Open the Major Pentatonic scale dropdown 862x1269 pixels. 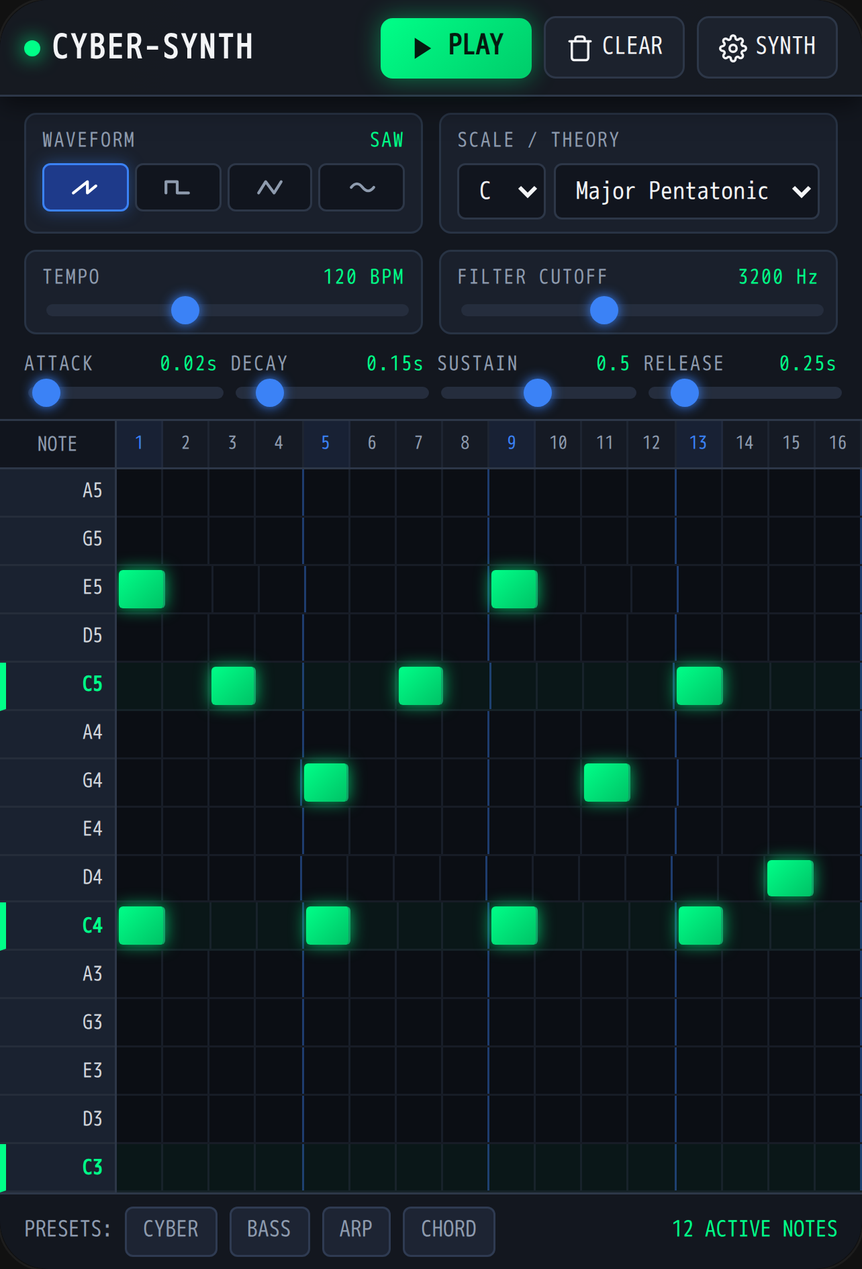687,191
